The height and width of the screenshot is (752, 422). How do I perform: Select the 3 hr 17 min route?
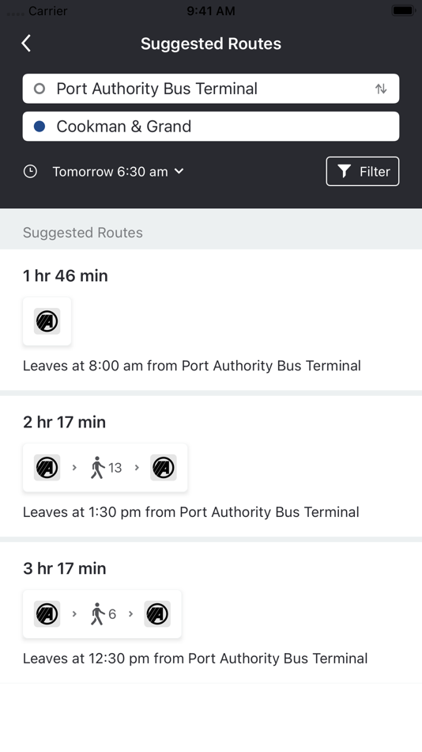[x=211, y=613]
